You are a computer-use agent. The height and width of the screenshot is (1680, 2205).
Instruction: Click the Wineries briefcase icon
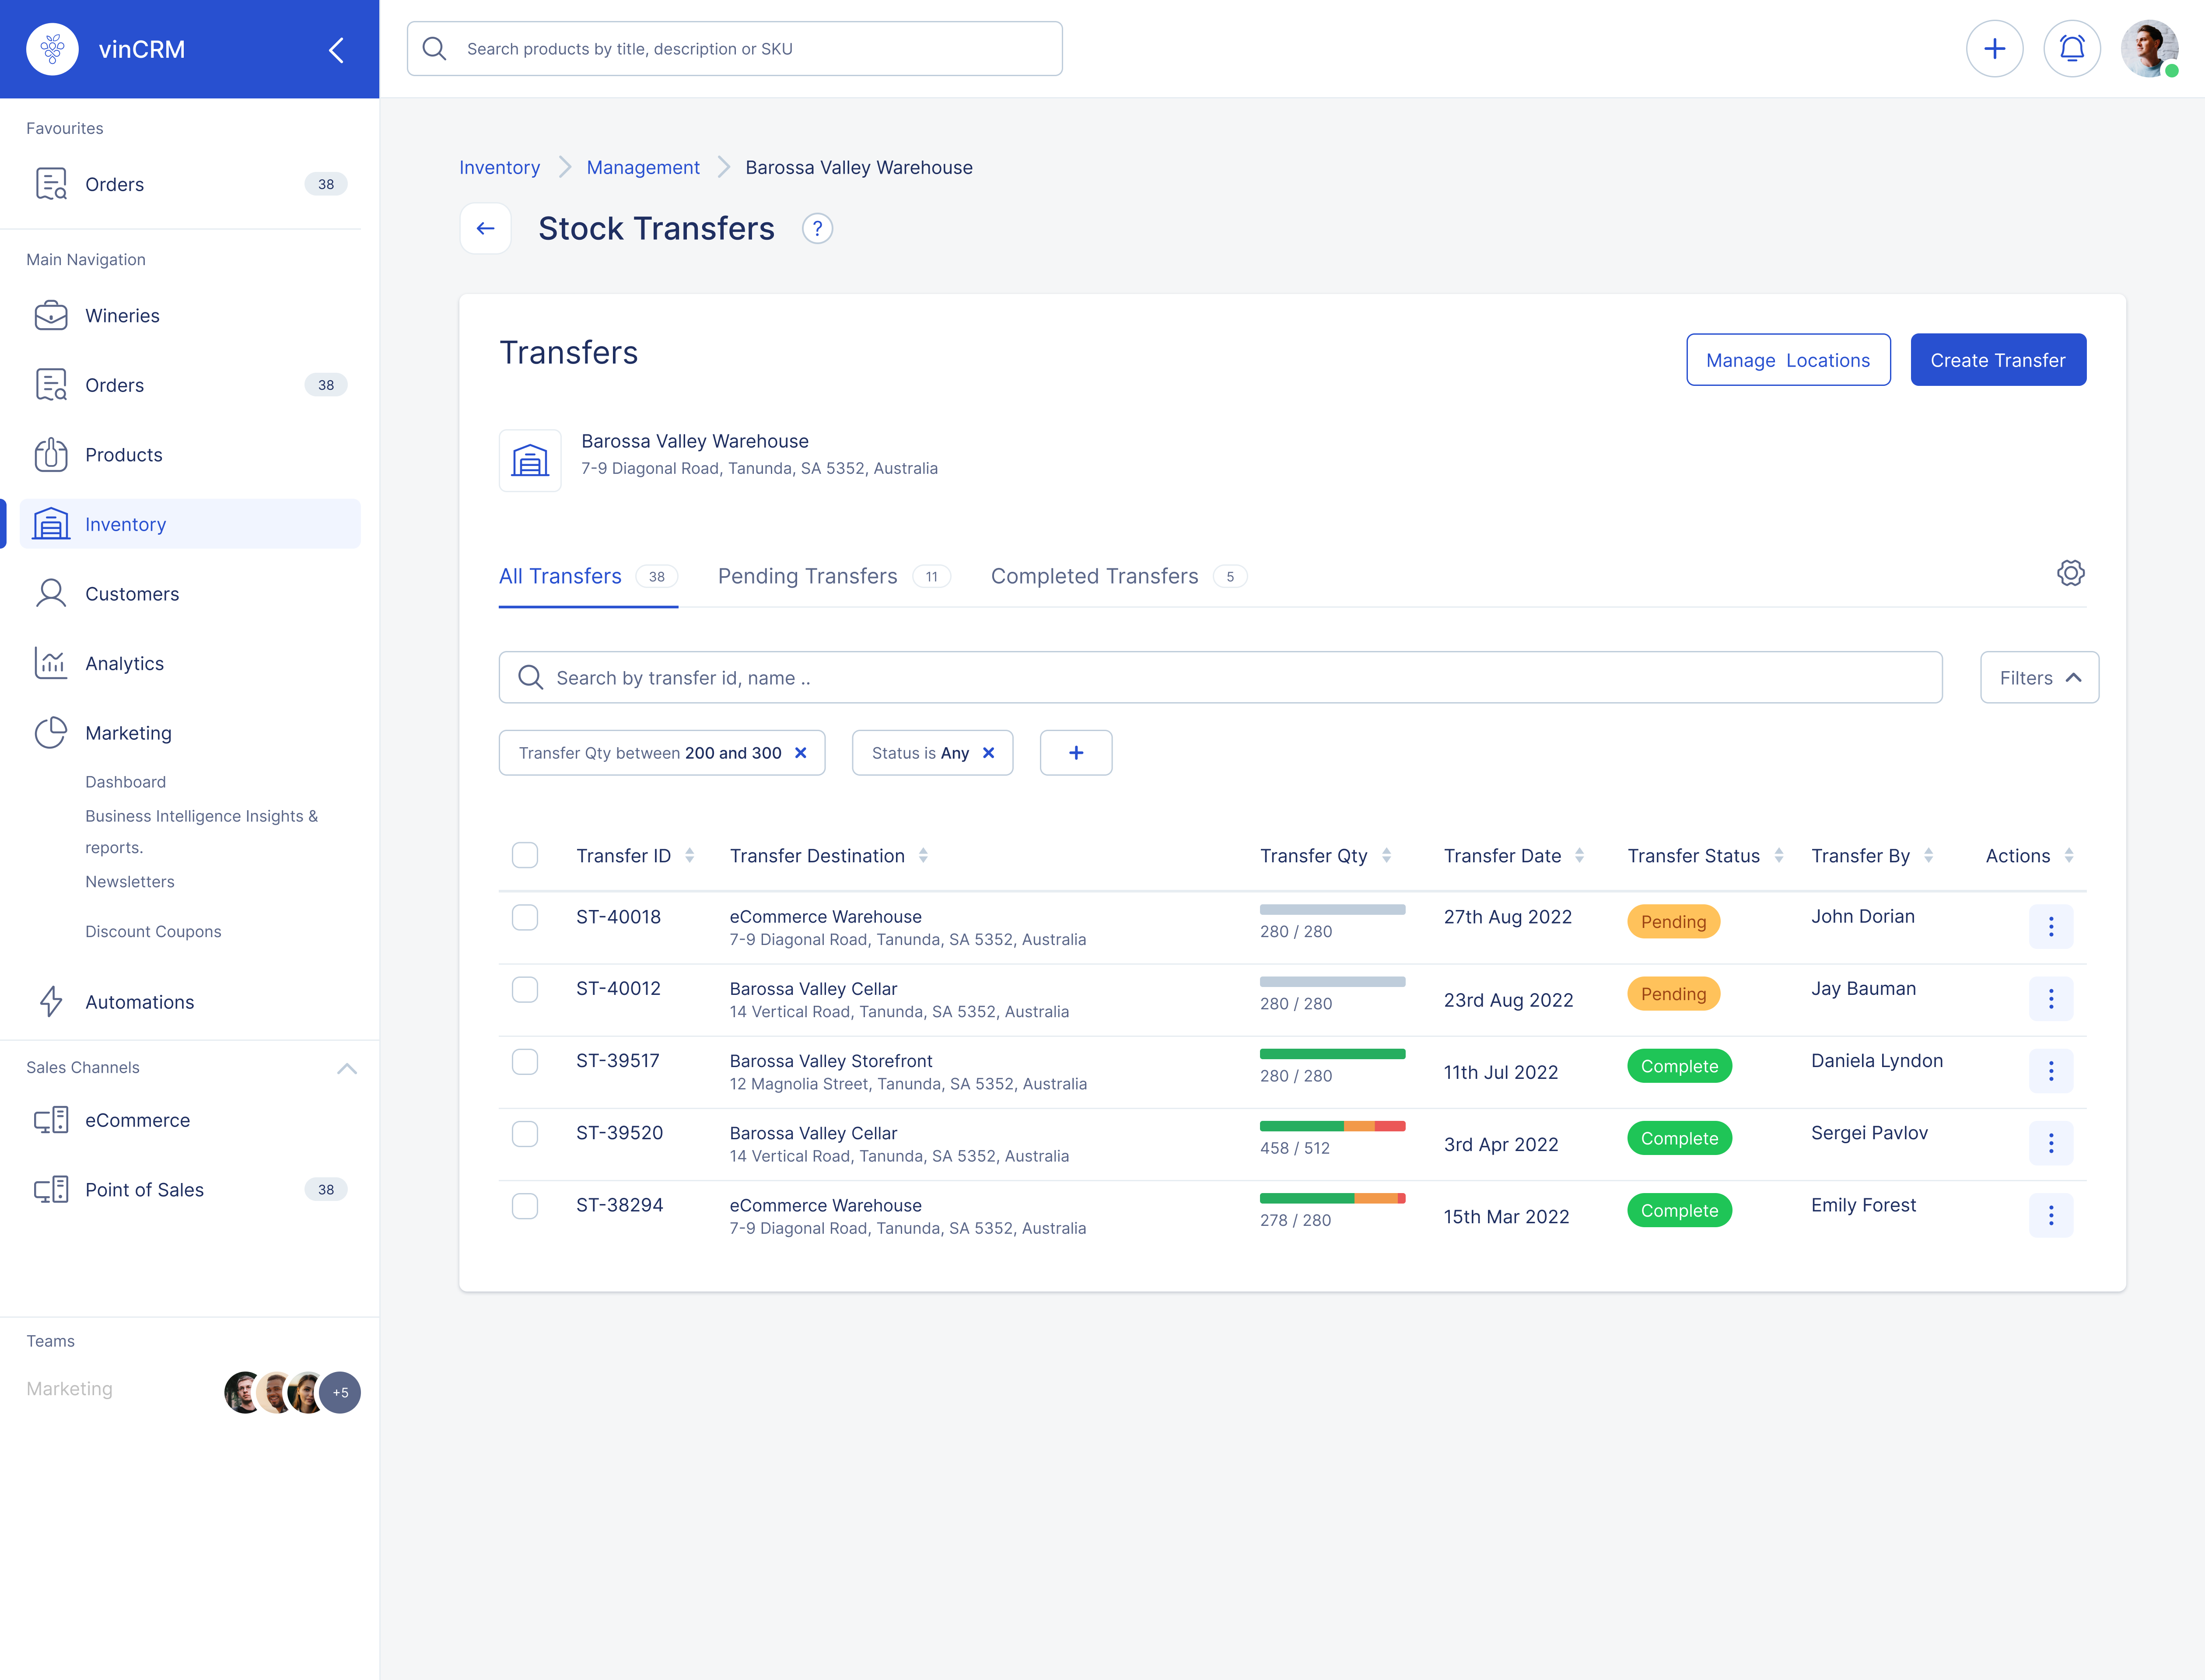pyautogui.click(x=51, y=316)
